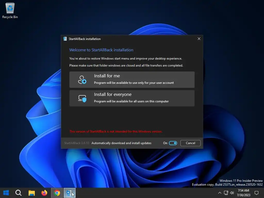The width and height of the screenshot is (264, 198).
Task: Open volume control tray icon
Action: coord(232,193)
